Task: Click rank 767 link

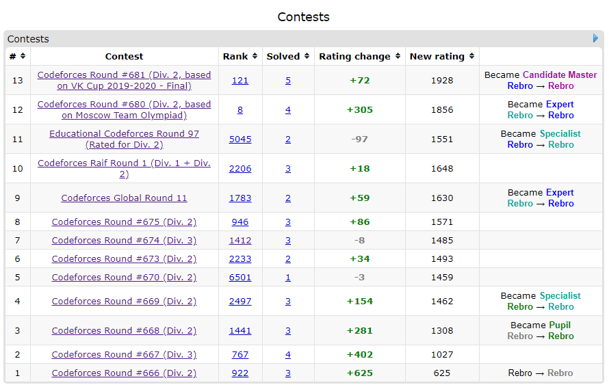Action: 240,355
